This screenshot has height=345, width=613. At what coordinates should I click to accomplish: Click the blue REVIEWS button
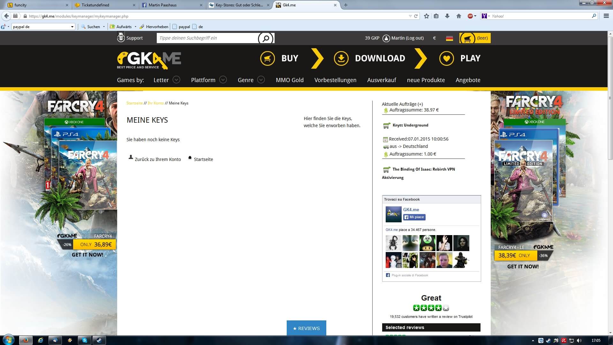pos(306,328)
